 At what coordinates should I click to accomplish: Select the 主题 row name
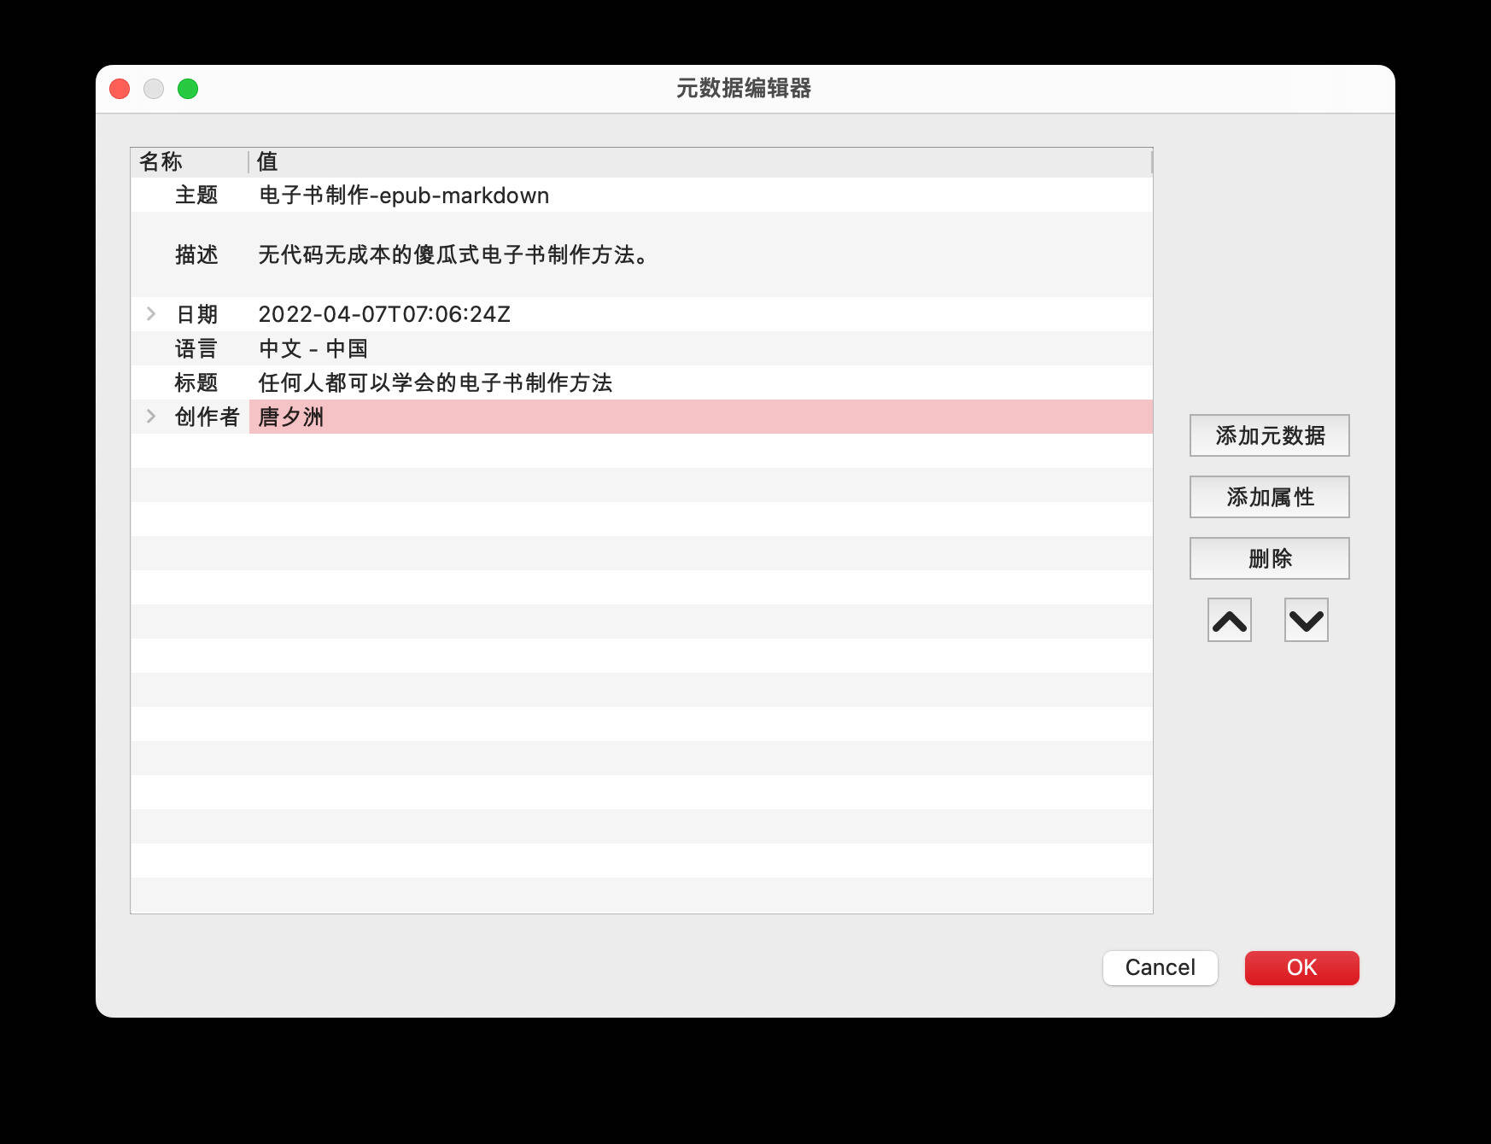tap(196, 196)
